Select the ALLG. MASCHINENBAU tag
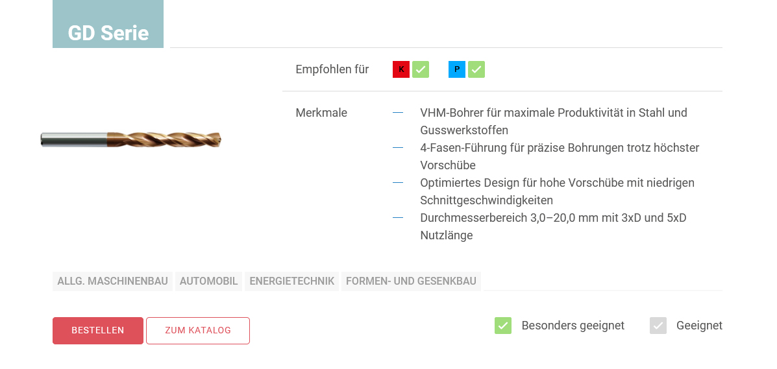The height and width of the screenshot is (369, 777). 112,281
